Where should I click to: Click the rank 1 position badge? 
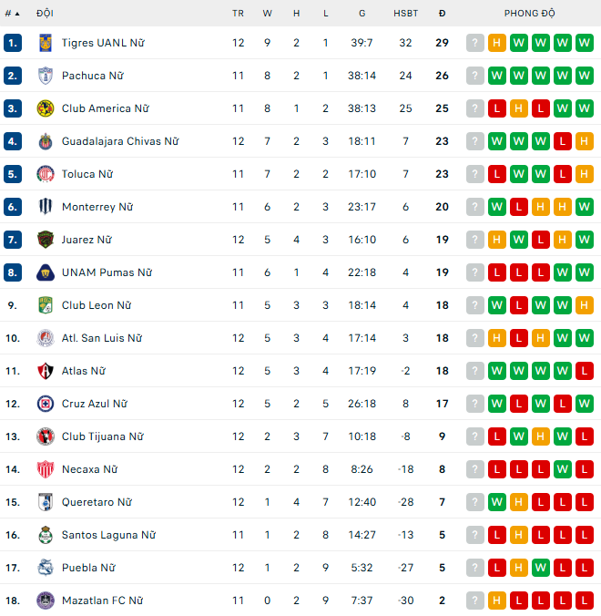point(13,43)
